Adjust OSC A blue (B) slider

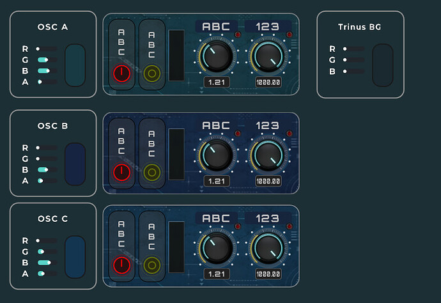pyautogui.click(x=47, y=70)
